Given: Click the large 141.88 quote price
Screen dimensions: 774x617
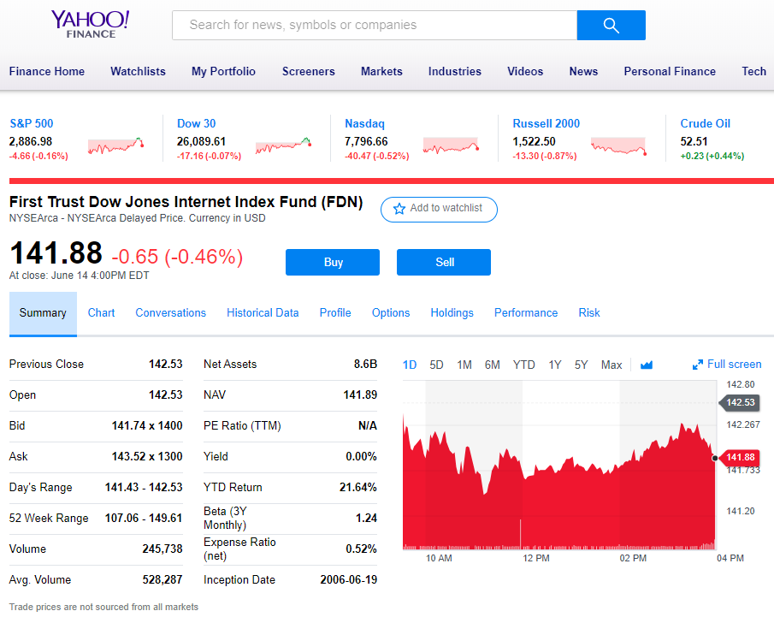Looking at the screenshot, I should [56, 253].
